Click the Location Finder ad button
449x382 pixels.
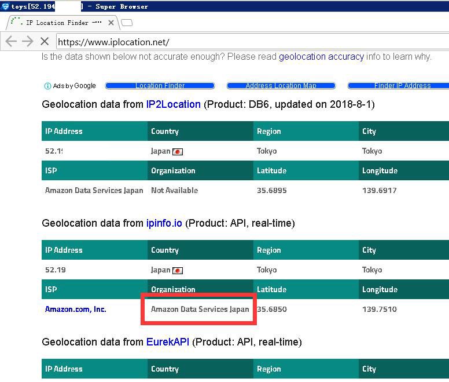160,86
